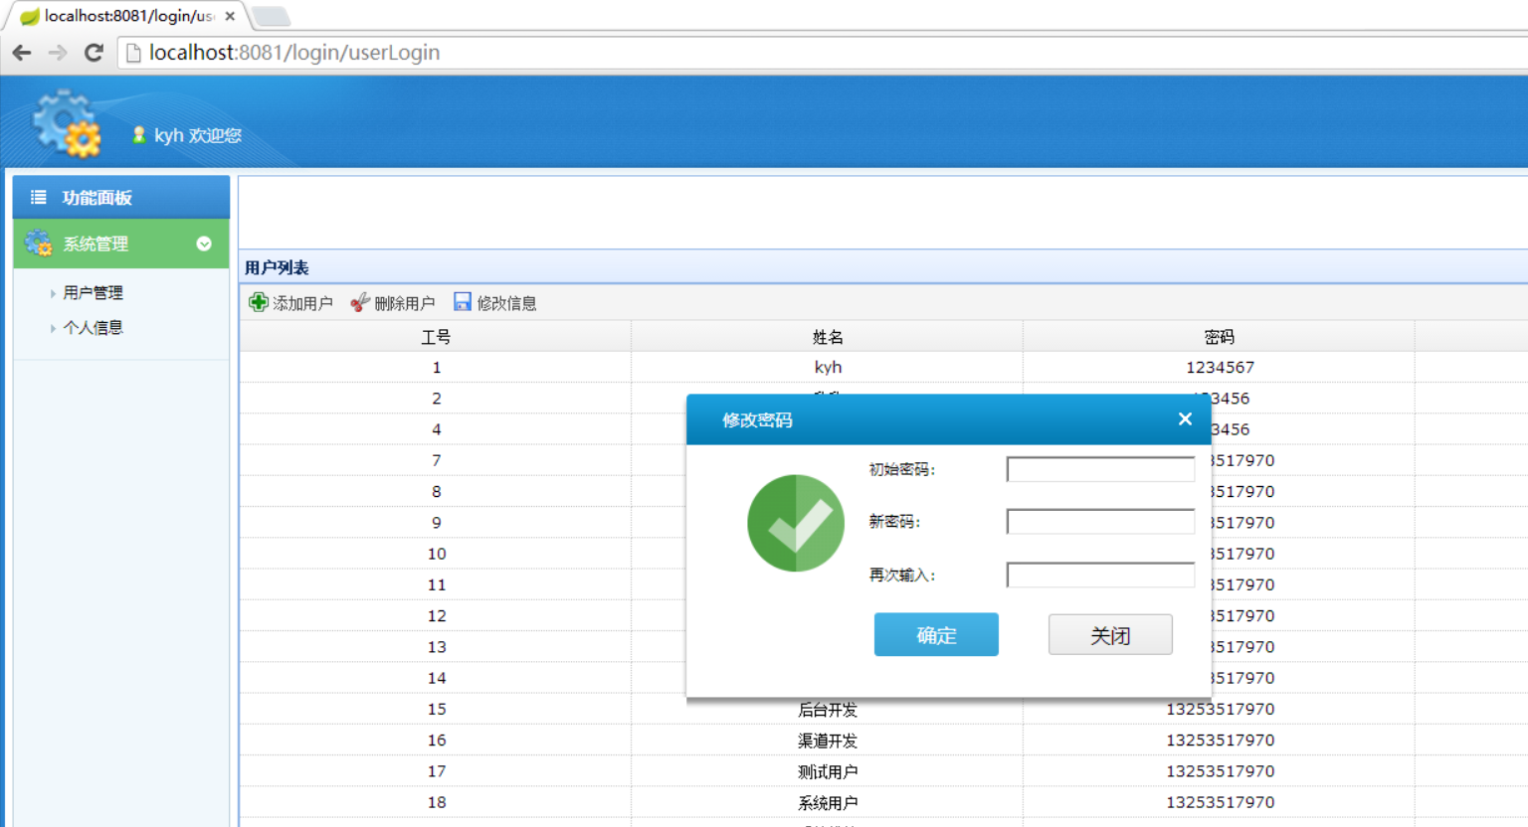
Task: Confirm password change with 确定 button
Action: click(x=936, y=634)
